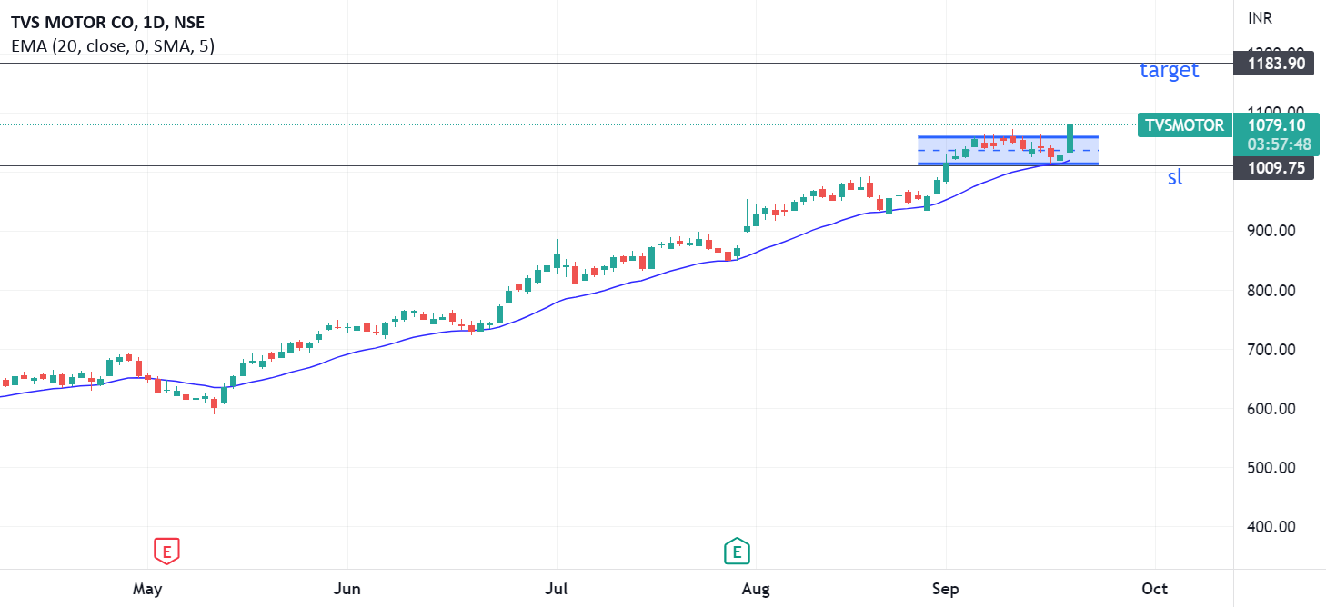Select the 1009.75 price label
Screen dimensions: 1326x607
tap(1273, 167)
